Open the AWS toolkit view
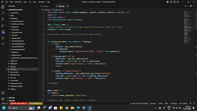 click(x=3, y=44)
